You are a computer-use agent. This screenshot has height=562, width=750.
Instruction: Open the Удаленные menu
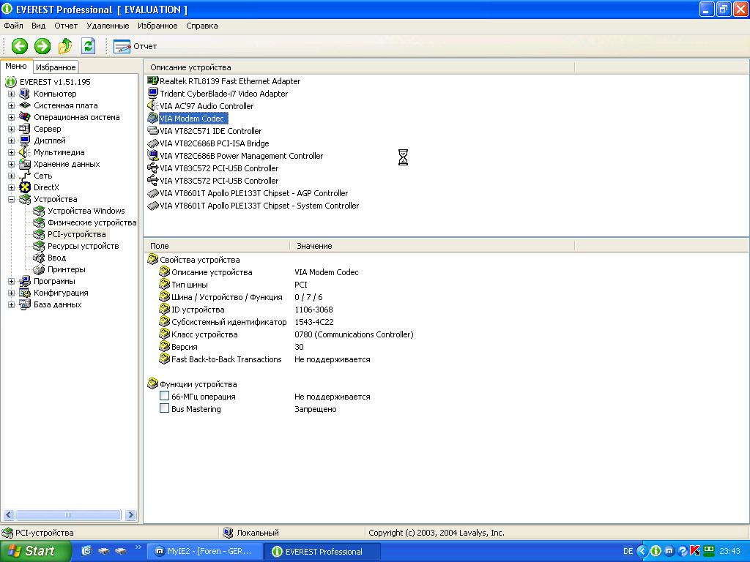[108, 26]
